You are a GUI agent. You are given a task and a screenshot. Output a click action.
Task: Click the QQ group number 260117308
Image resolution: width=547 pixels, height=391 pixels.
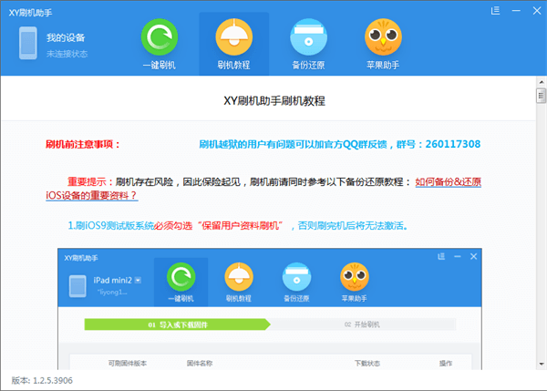tap(453, 144)
